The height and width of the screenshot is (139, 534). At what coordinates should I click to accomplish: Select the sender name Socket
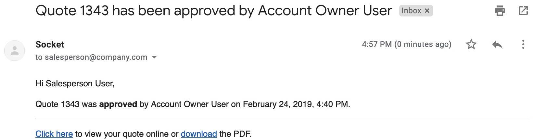[50, 44]
